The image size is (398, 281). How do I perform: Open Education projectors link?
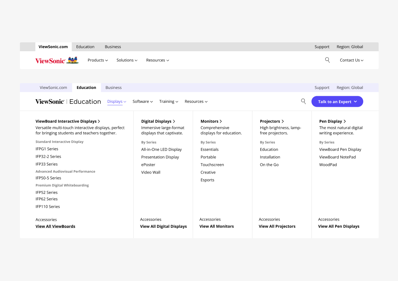tap(269, 149)
